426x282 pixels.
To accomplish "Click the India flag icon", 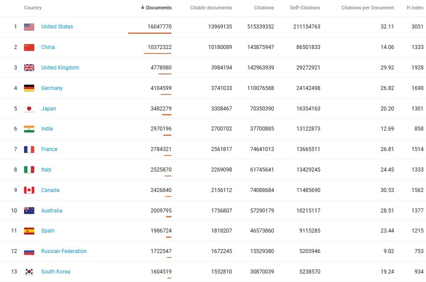I will (x=29, y=129).
